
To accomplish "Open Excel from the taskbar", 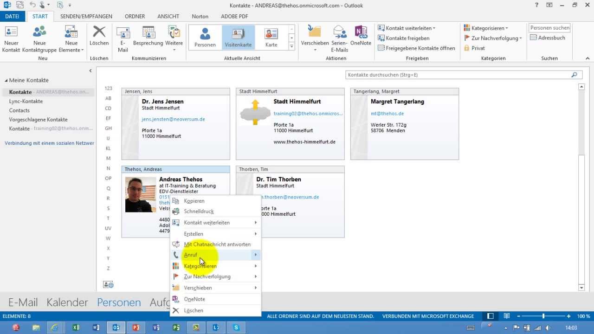I will pyautogui.click(x=76, y=328).
